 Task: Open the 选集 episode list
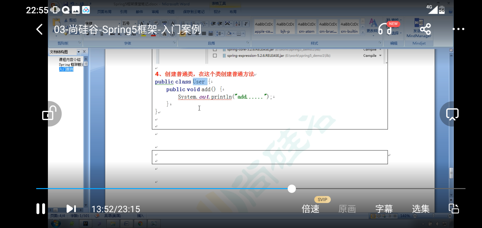(421, 209)
